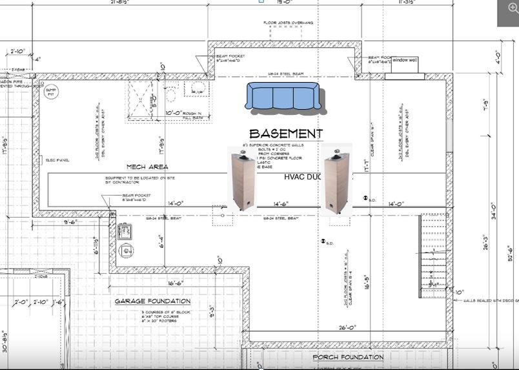Image resolution: width=519 pixels, height=370 pixels.
Task: Click the zoom-in magnifier icon
Action: point(513,8)
